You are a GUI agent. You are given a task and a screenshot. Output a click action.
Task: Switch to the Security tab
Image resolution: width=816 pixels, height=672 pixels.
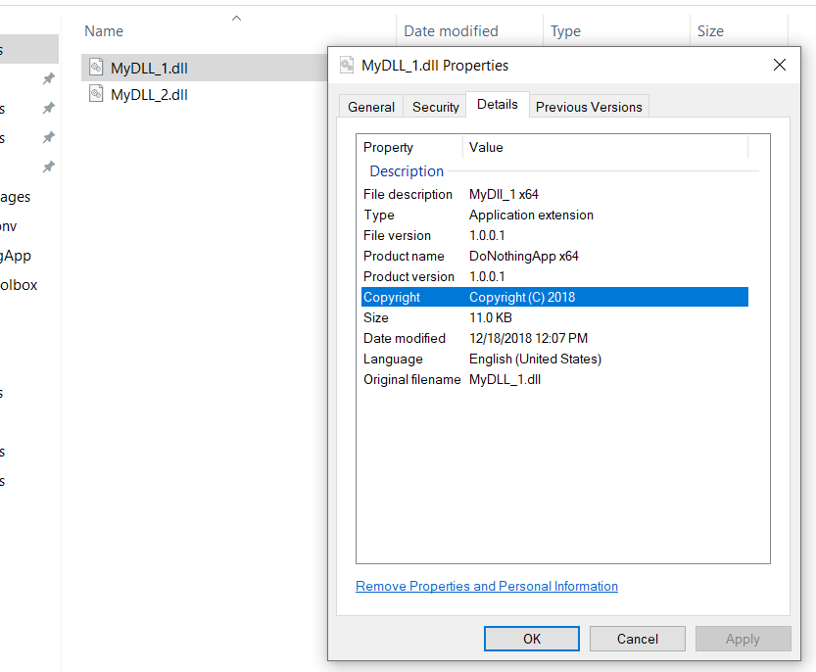(x=436, y=107)
